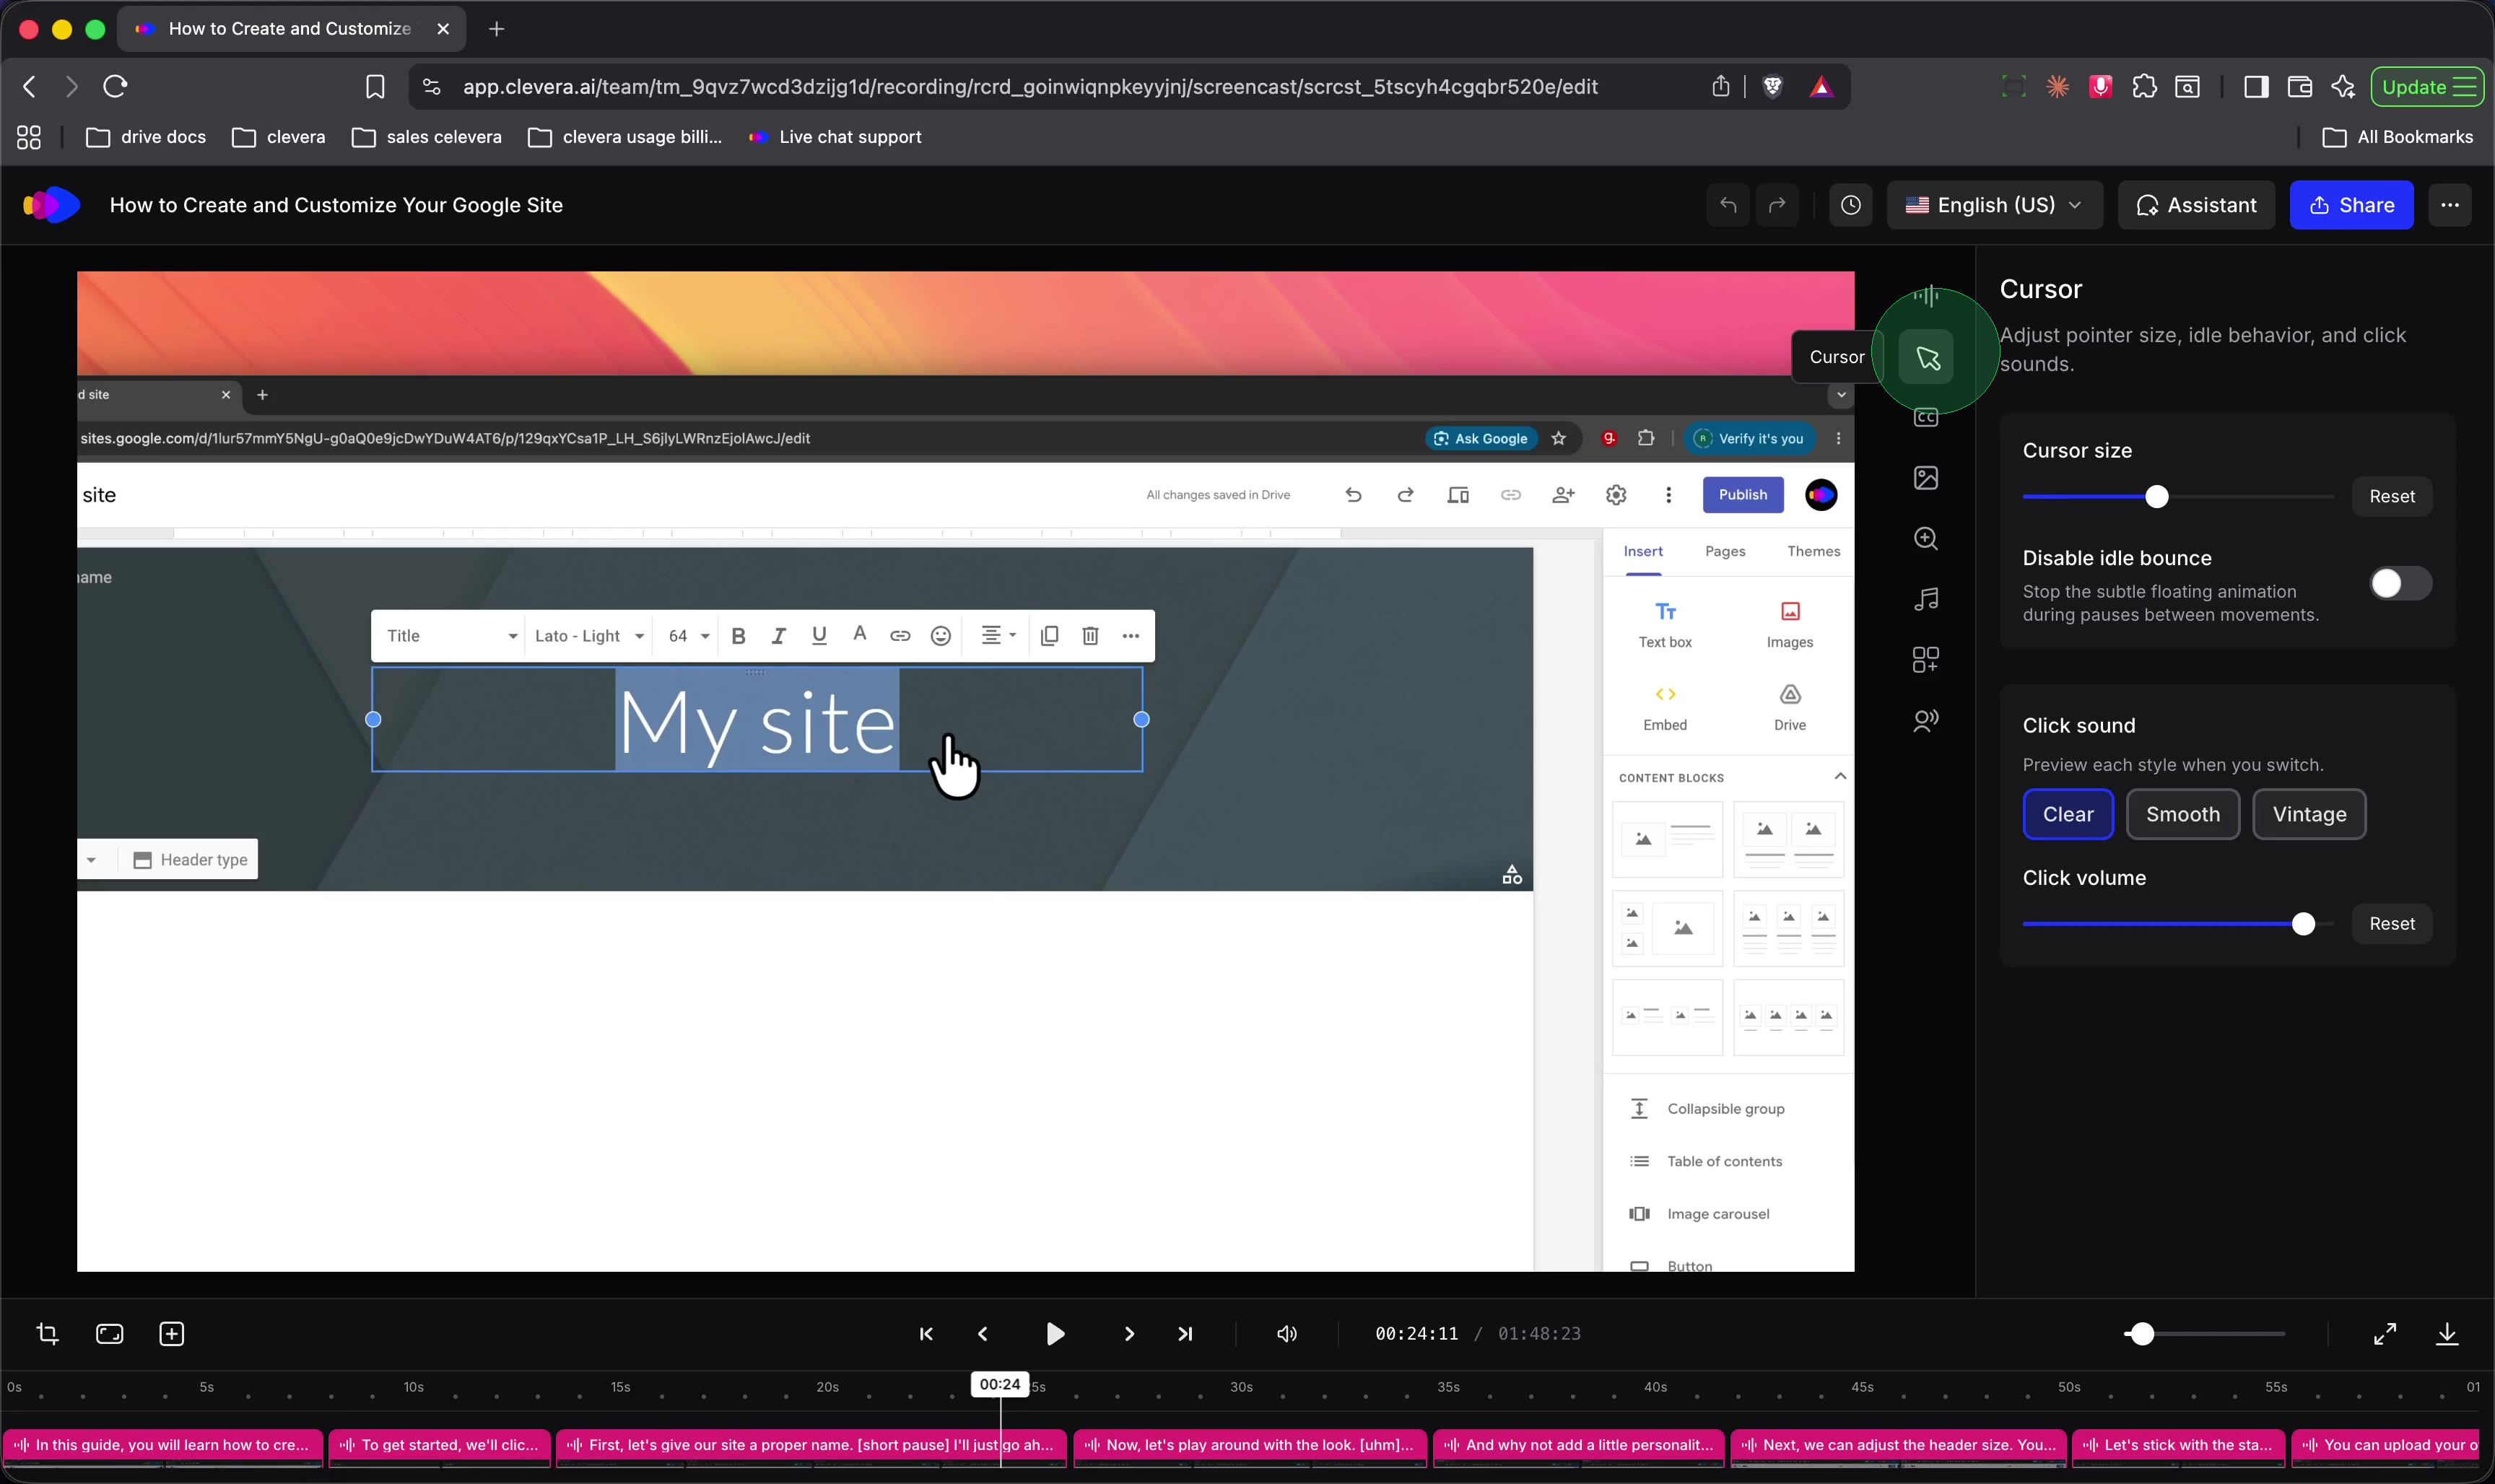Play the video from the playback bar
Image resolution: width=2495 pixels, height=1484 pixels.
[1055, 1334]
